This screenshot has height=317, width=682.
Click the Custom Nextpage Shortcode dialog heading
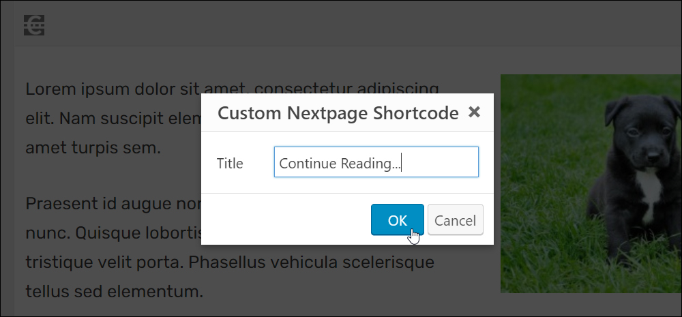[x=338, y=113]
